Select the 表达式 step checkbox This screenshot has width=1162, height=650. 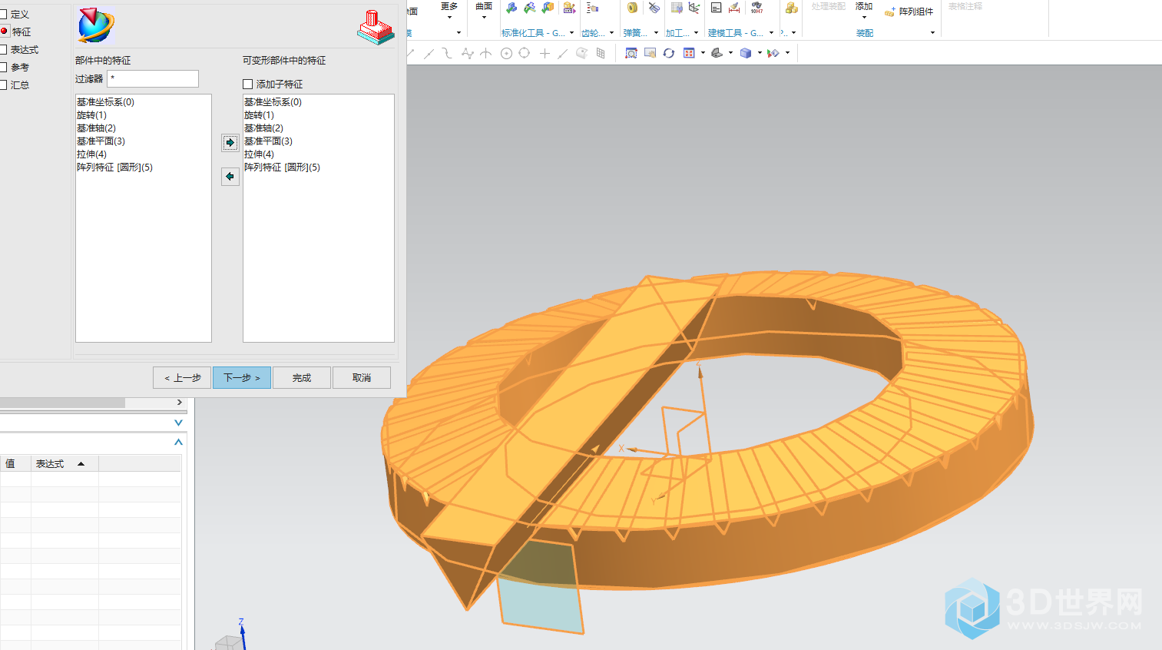coord(3,49)
